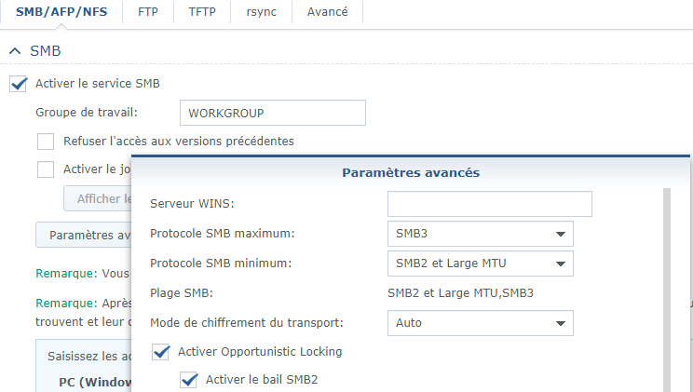Tick the Activer le journal checkbox
Screen dimensions: 693x392
pos(46,169)
